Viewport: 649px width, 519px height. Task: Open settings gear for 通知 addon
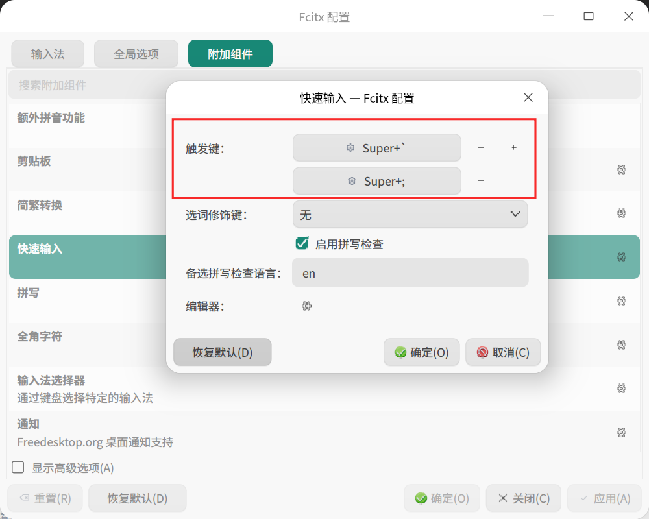coord(621,432)
